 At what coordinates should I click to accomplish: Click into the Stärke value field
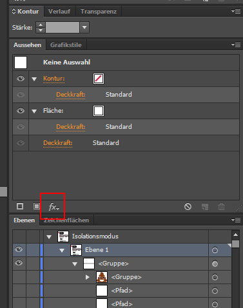(63, 27)
